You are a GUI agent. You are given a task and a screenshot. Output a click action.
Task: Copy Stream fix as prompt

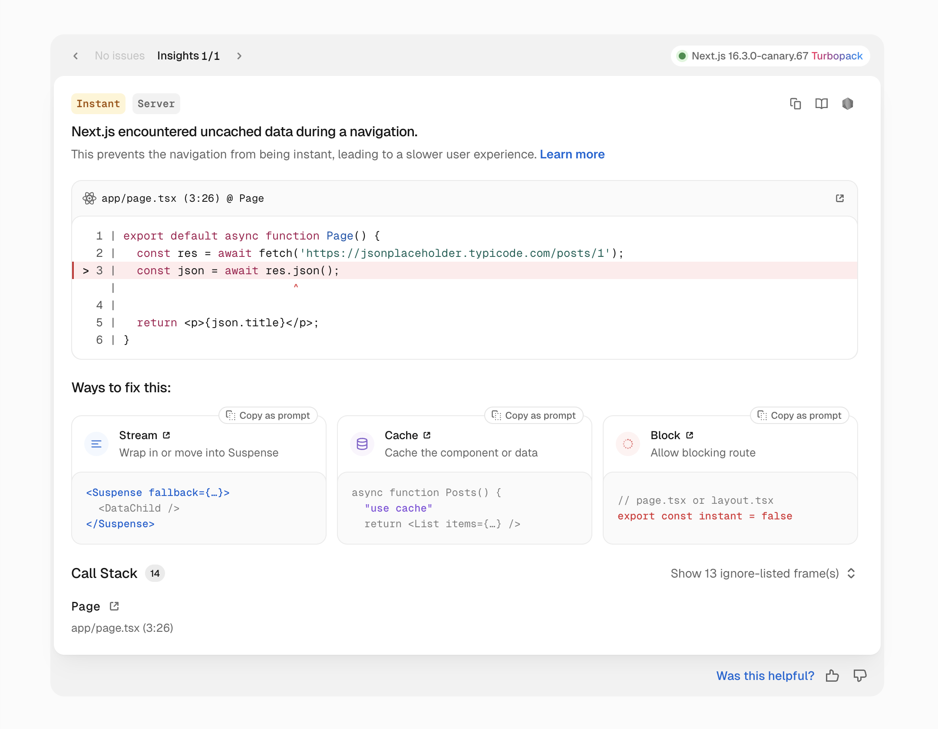click(268, 415)
